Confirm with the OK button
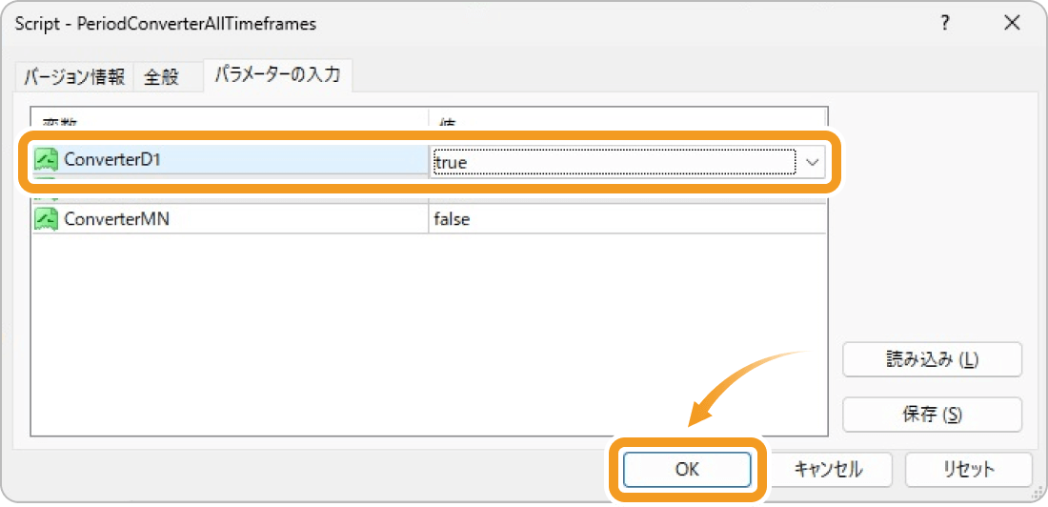Screen dimensions: 1048x507 (x=686, y=470)
